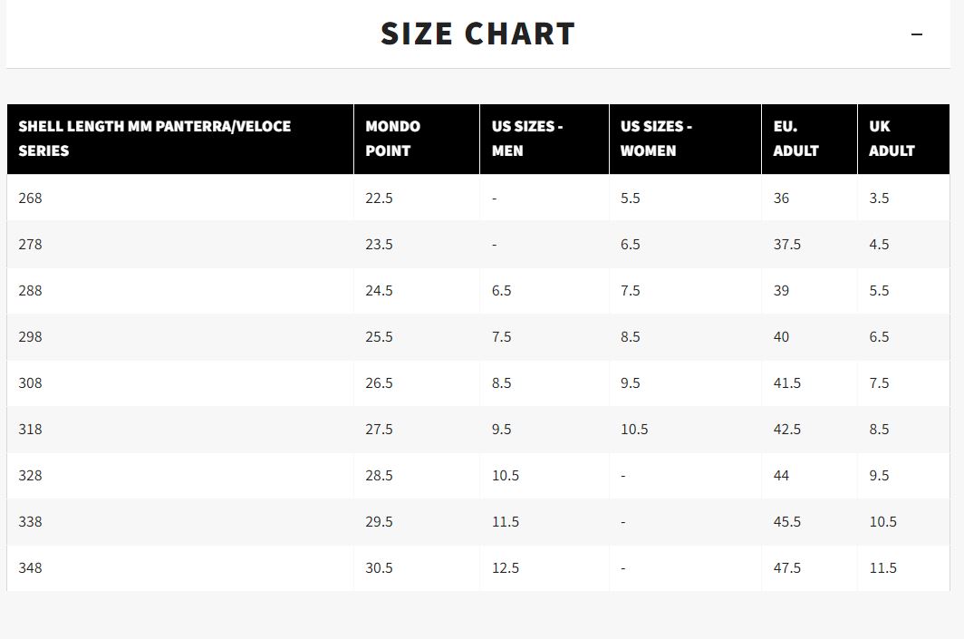This screenshot has width=964, height=639.
Task: Click the UK Adult column header
Action: (903, 139)
